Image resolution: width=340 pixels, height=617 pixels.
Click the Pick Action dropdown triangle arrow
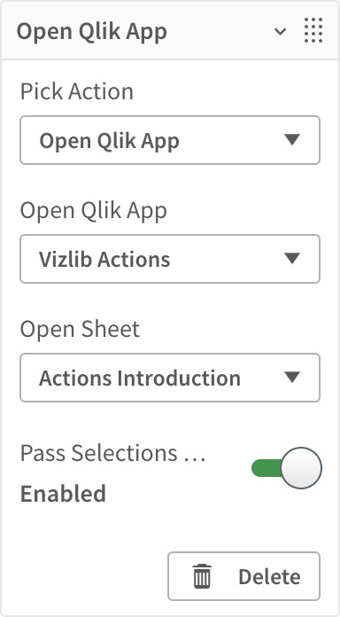292,140
